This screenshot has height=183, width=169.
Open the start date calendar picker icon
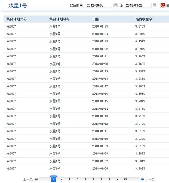115,5
